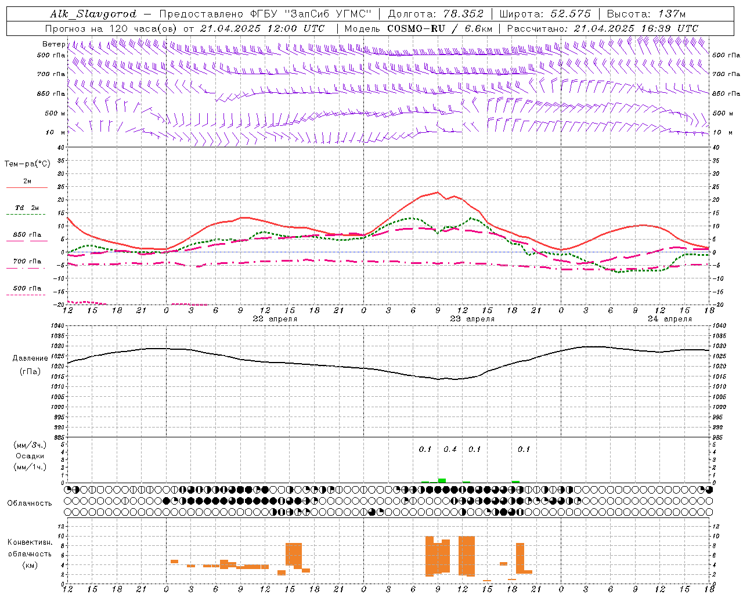
Task: Click the model name COSMO-RU / 6.6км
Action: coord(440,28)
